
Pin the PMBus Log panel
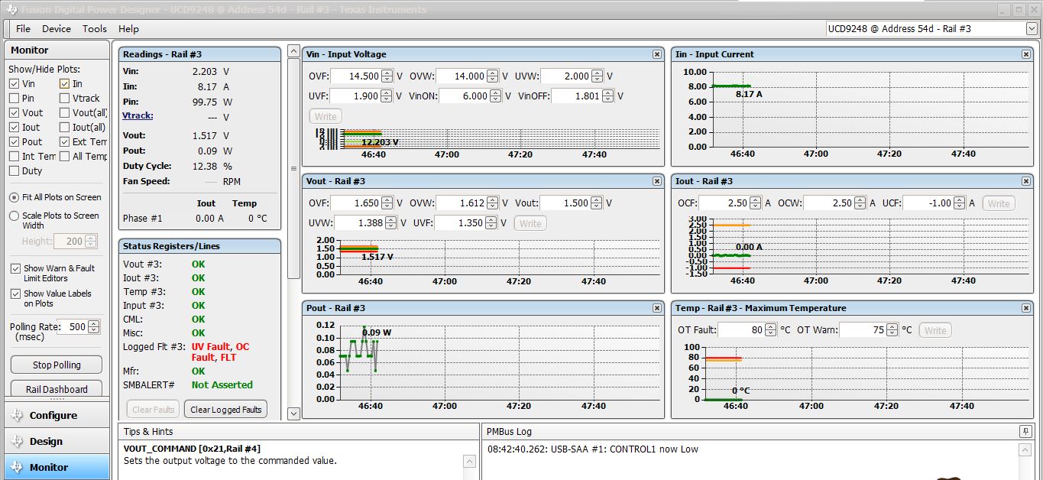(x=1025, y=432)
